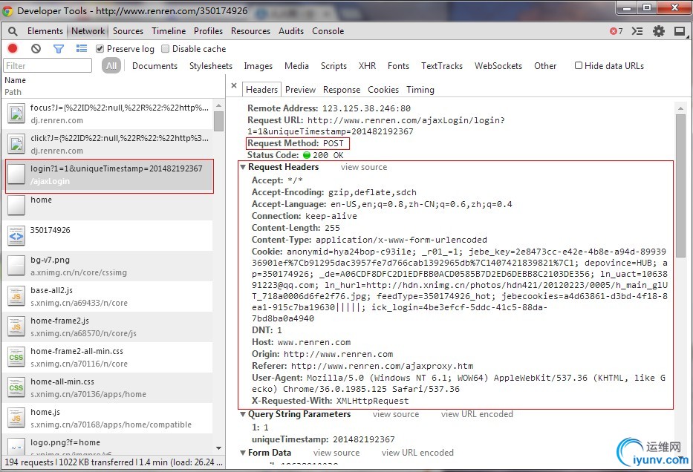
Task: Collapse the Form Data section
Action: point(243,453)
